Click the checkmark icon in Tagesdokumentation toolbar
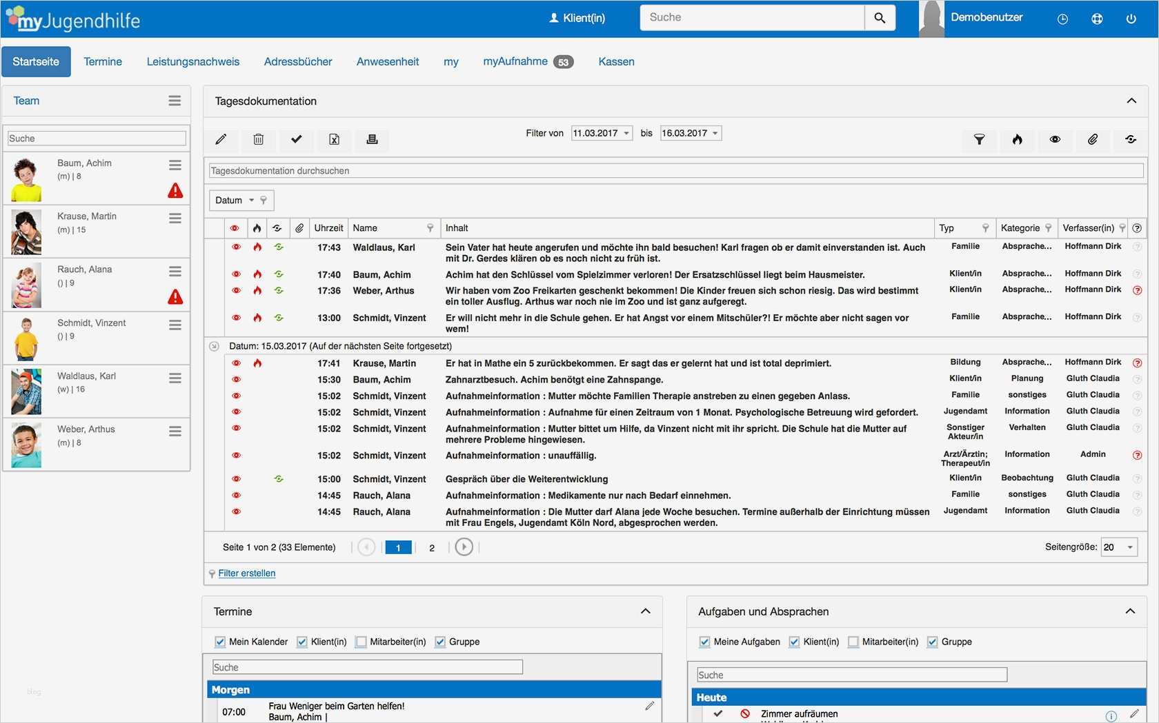This screenshot has height=723, width=1159. point(296,139)
